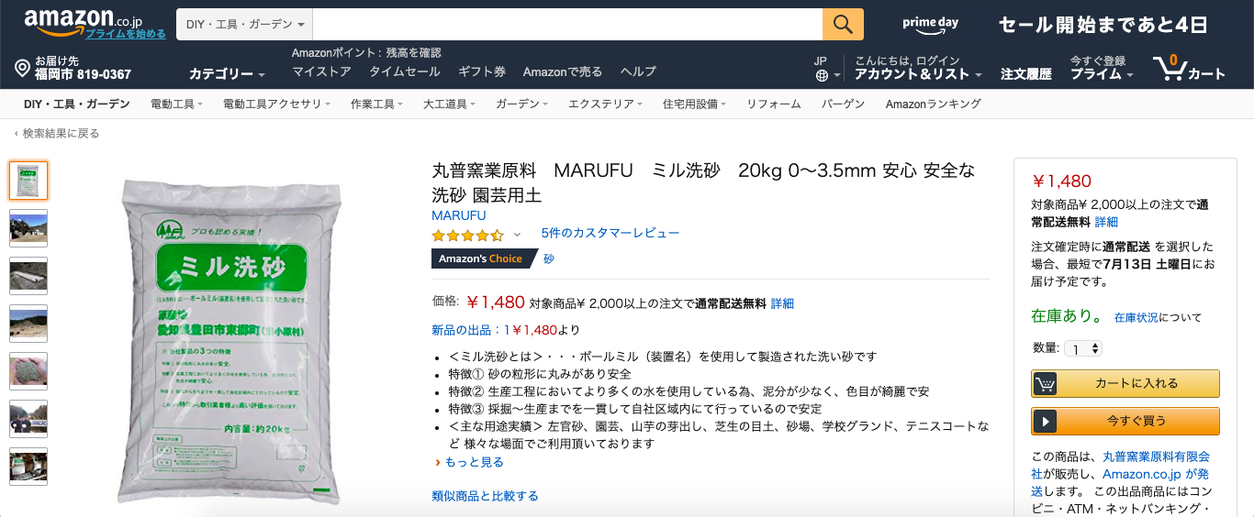Click 新品の出品 offers link
Image resolution: width=1254 pixels, height=517 pixels.
pos(495,330)
